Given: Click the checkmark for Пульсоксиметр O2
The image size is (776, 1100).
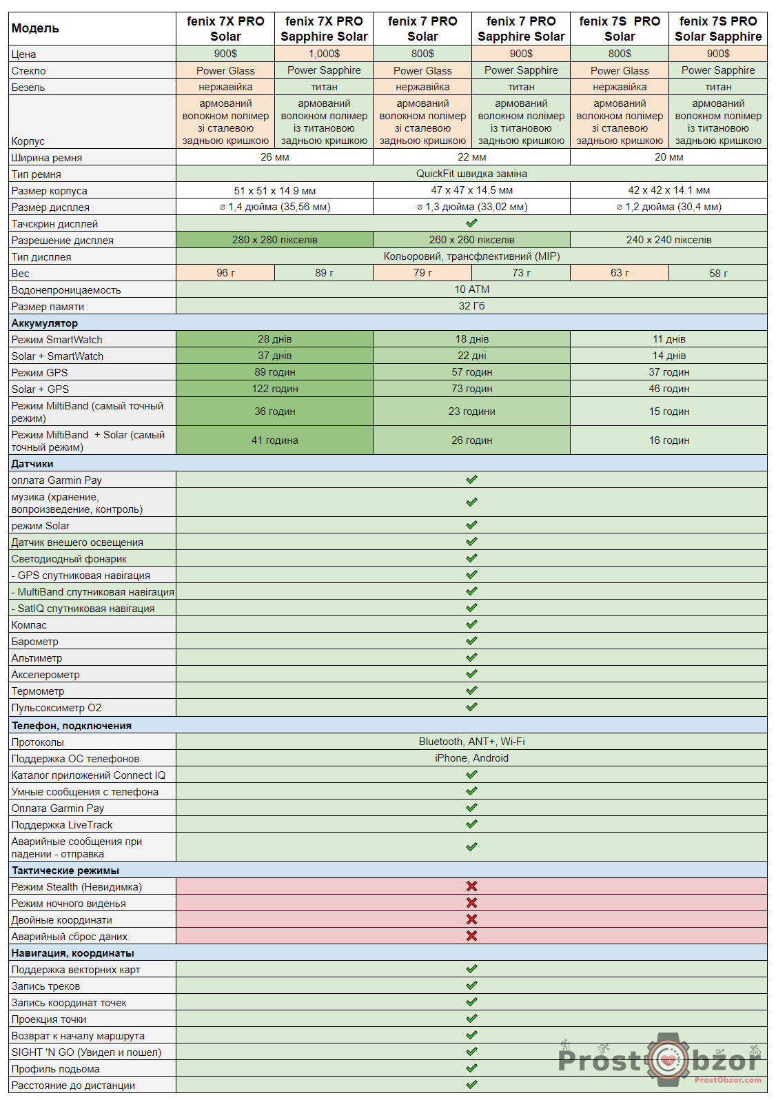Looking at the screenshot, I should 471,707.
